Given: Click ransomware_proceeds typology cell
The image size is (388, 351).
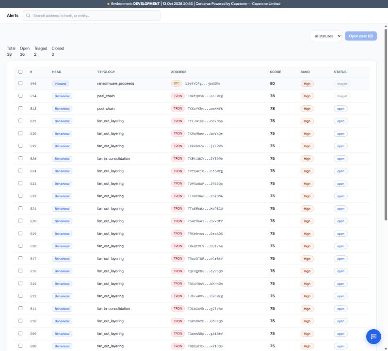Looking at the screenshot, I should [115, 84].
